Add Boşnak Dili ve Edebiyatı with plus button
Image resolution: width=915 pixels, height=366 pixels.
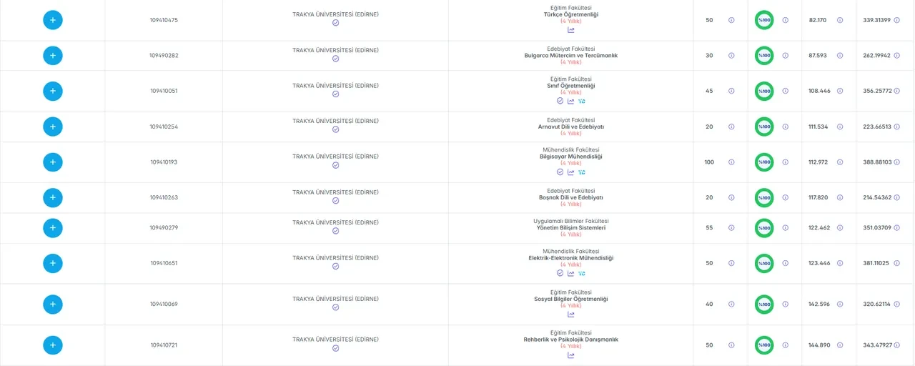[53, 198]
